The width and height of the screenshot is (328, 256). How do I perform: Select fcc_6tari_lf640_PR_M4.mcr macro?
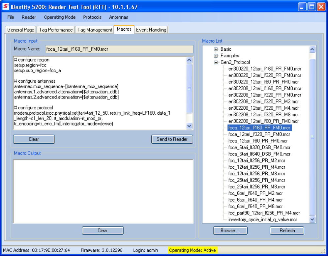[x=255, y=200]
